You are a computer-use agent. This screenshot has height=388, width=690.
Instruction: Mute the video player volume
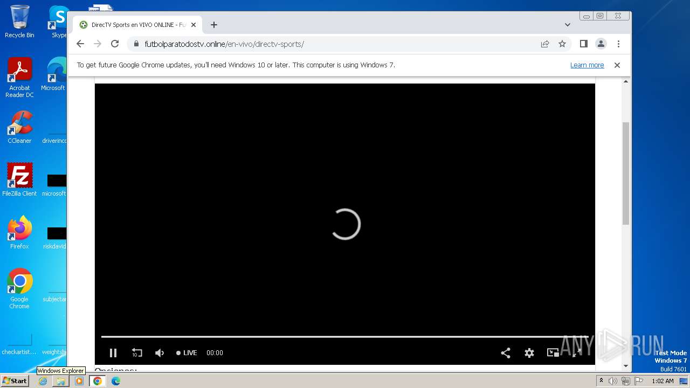click(x=160, y=353)
